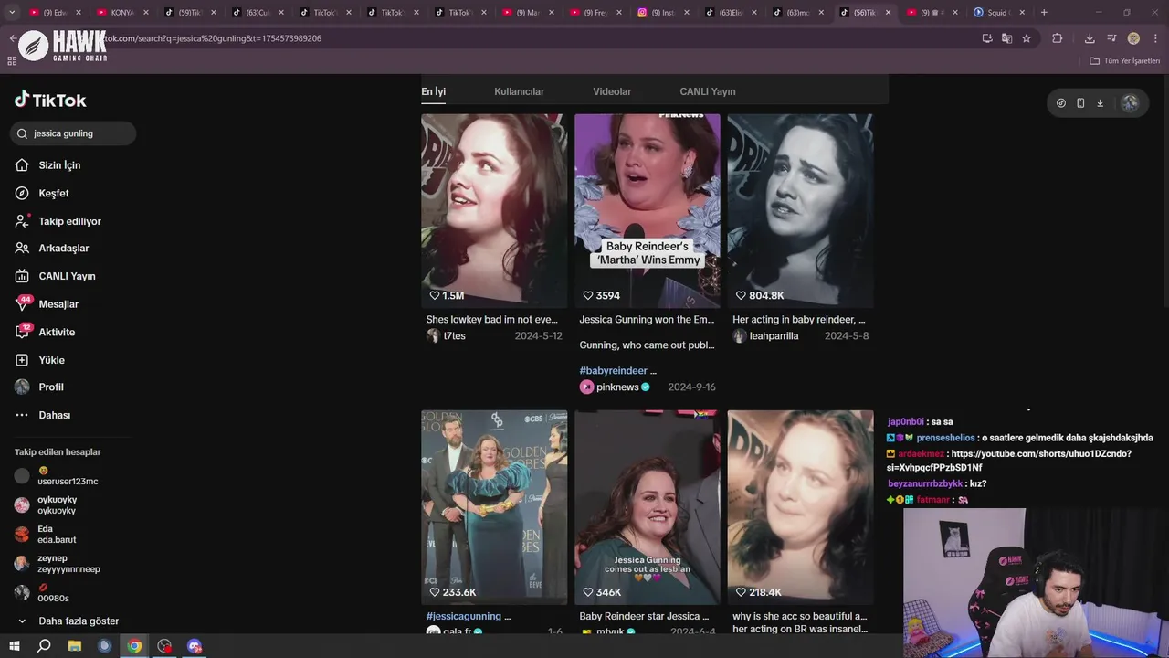Screen dimensions: 1169x658
Task: Click the Sizin İçin home icon
Action: coord(22,165)
